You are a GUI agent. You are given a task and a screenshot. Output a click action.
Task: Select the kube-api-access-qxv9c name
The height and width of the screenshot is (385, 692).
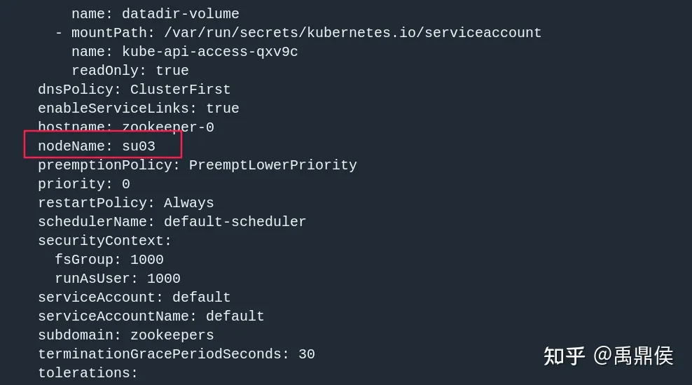click(x=210, y=52)
